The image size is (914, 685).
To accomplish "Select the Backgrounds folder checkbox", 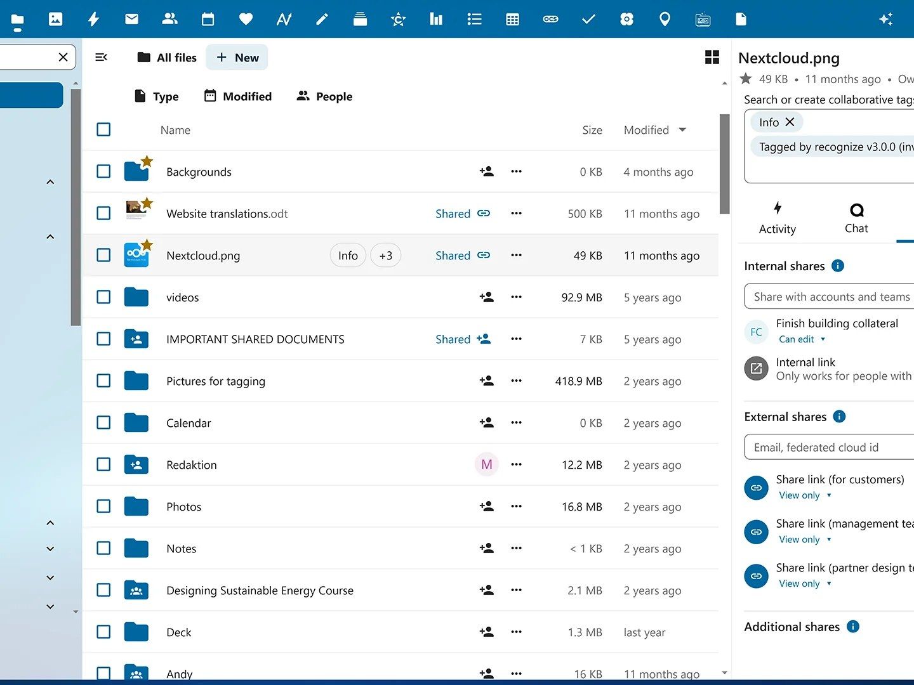I will (103, 171).
